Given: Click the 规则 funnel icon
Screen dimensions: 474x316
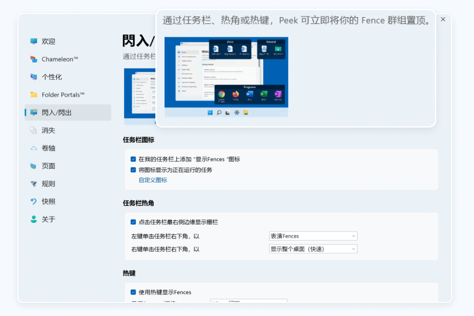Looking at the screenshot, I should click(x=34, y=184).
